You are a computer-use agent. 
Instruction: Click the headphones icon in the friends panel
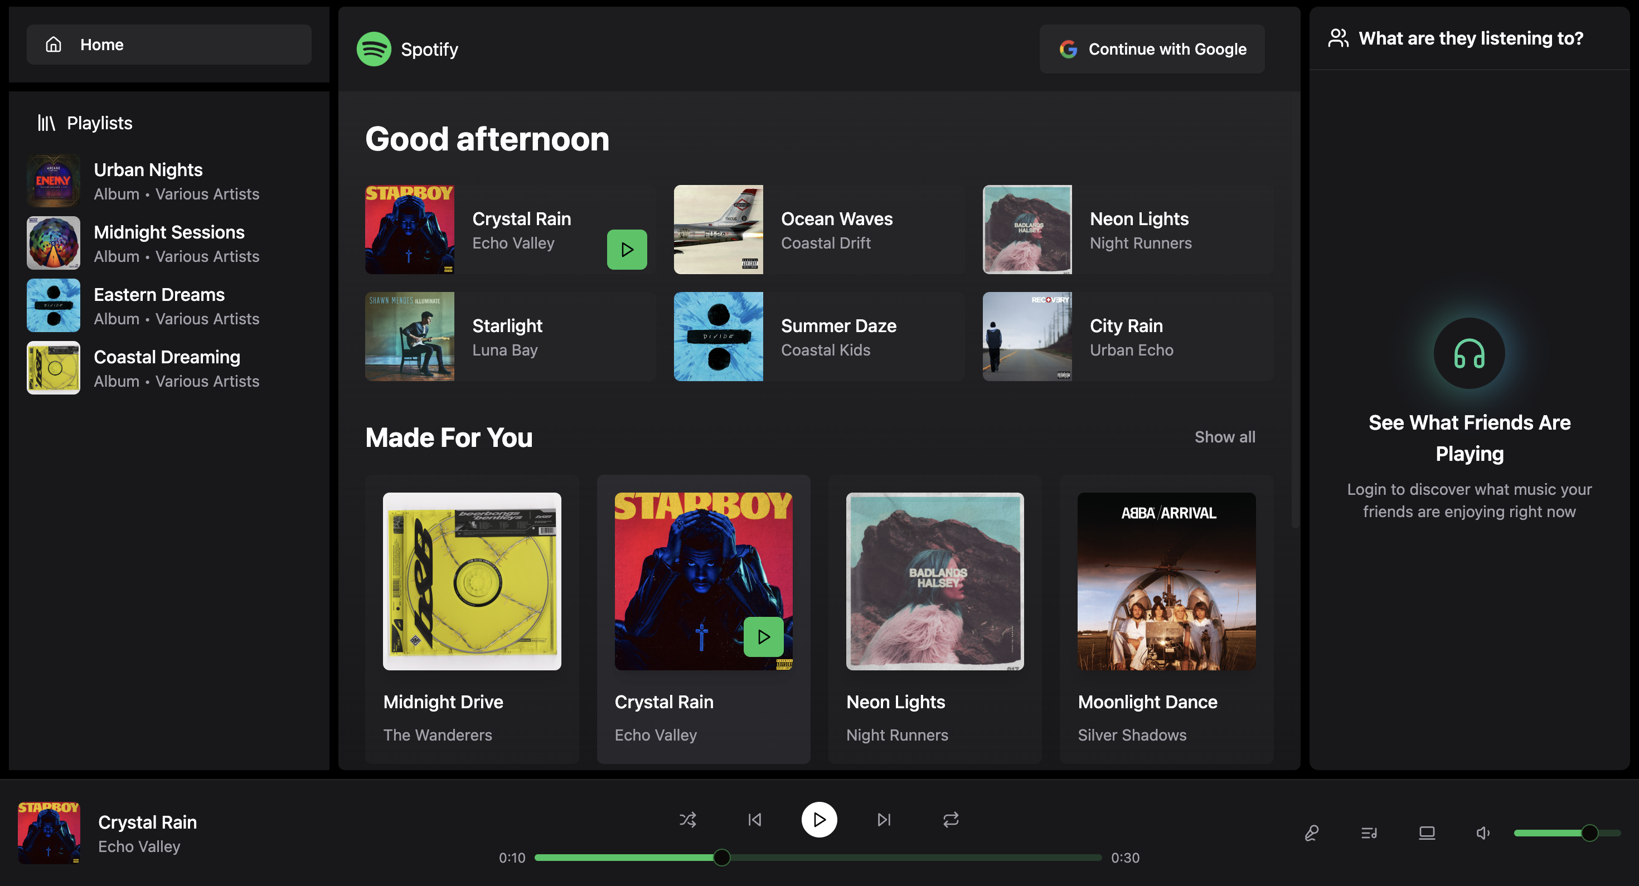click(x=1469, y=353)
